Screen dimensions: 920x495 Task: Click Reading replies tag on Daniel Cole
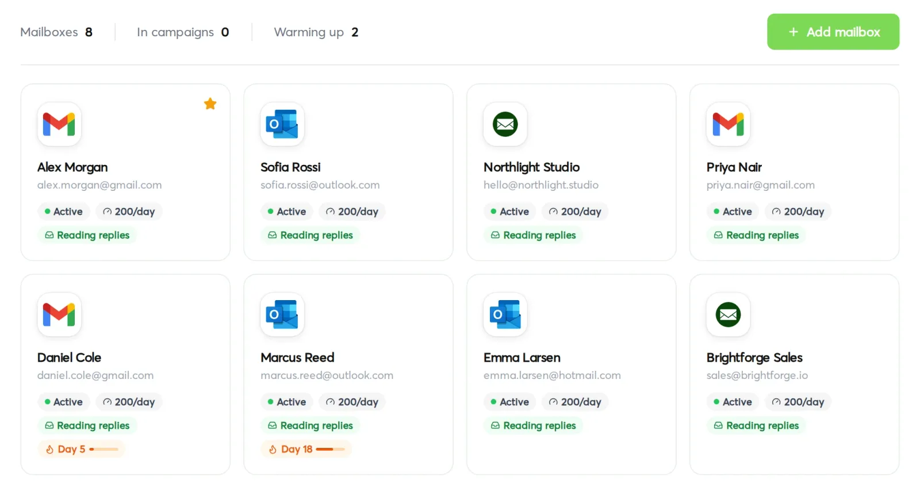coord(87,425)
